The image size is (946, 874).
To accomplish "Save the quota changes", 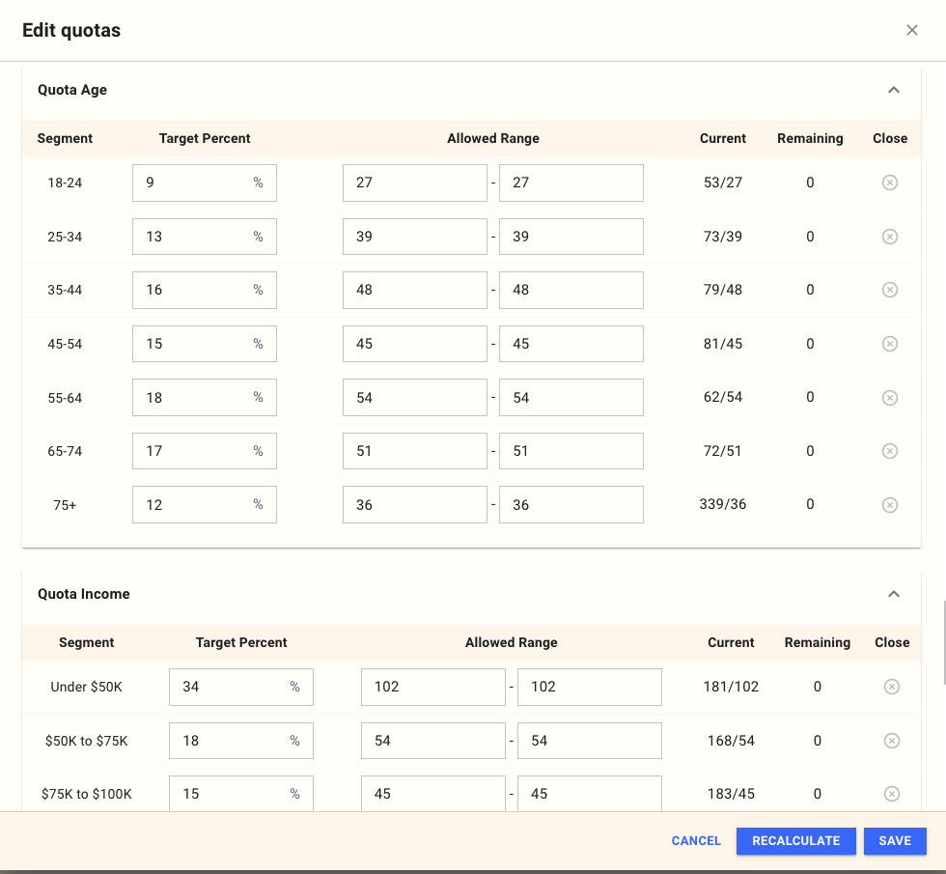I will 895,841.
